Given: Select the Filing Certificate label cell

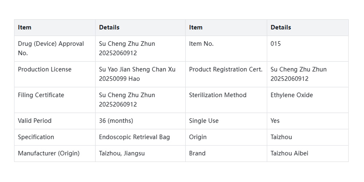Looking at the screenshot, I should 41,95.
